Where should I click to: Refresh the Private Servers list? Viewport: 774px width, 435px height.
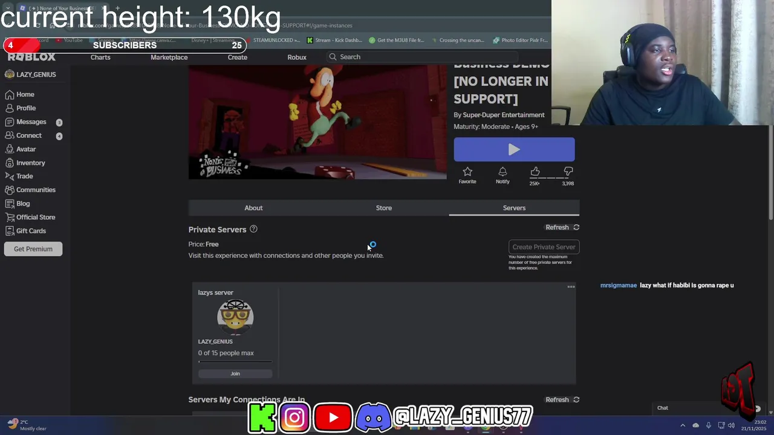(x=562, y=227)
